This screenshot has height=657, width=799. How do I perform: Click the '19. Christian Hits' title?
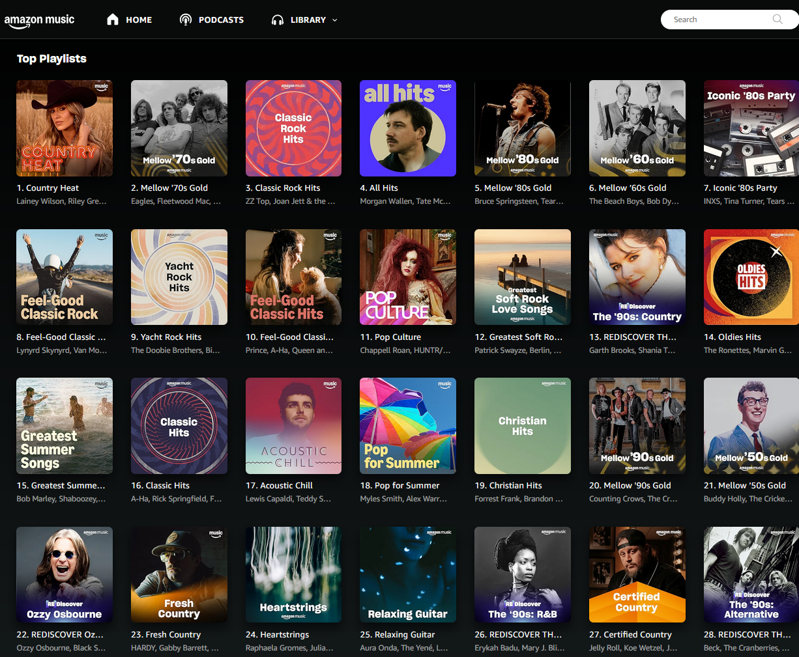click(508, 486)
